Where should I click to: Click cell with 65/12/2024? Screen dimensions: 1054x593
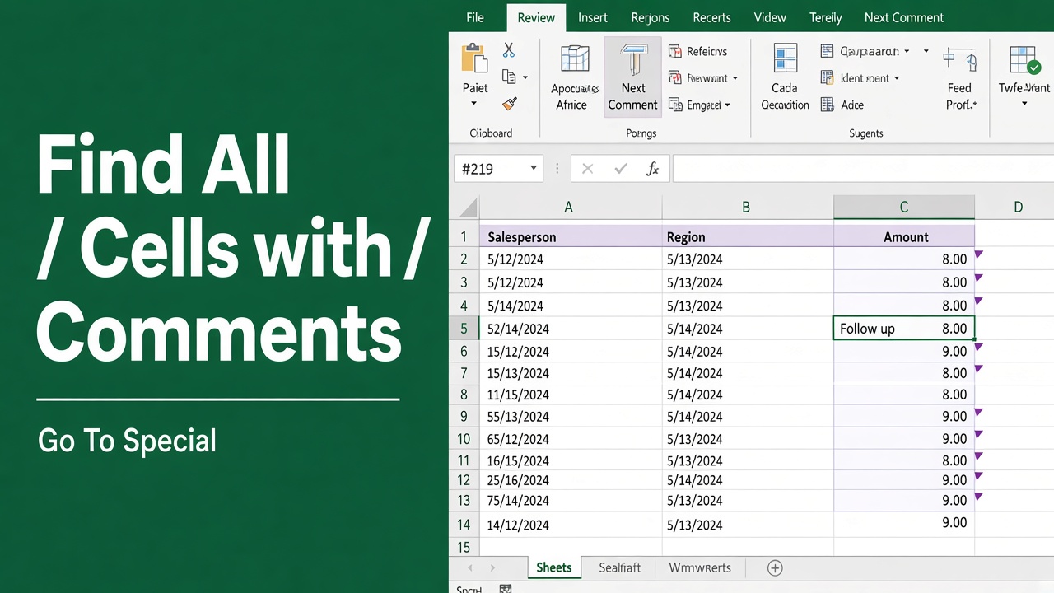[x=570, y=439]
